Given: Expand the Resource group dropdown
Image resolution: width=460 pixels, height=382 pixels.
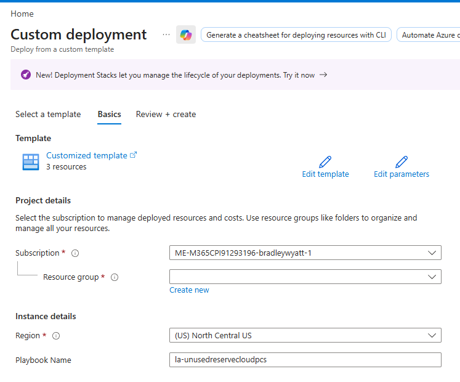Looking at the screenshot, I should click(x=305, y=277).
